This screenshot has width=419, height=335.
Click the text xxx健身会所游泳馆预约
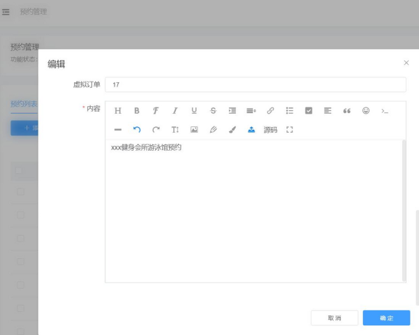[x=146, y=147]
